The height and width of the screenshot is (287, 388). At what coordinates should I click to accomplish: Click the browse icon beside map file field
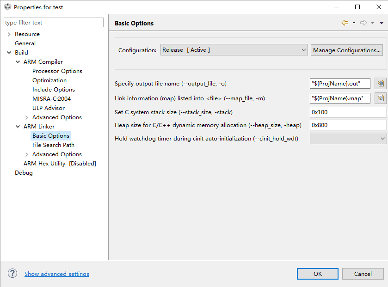tap(380, 98)
